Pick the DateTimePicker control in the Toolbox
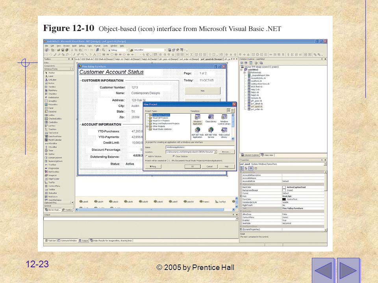Screen dimensions: 378x283 tap(53, 136)
